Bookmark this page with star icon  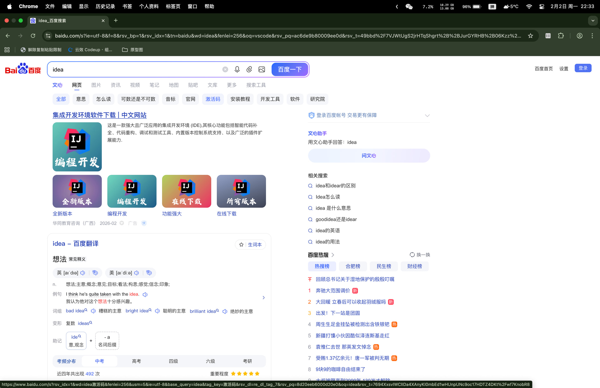(530, 36)
